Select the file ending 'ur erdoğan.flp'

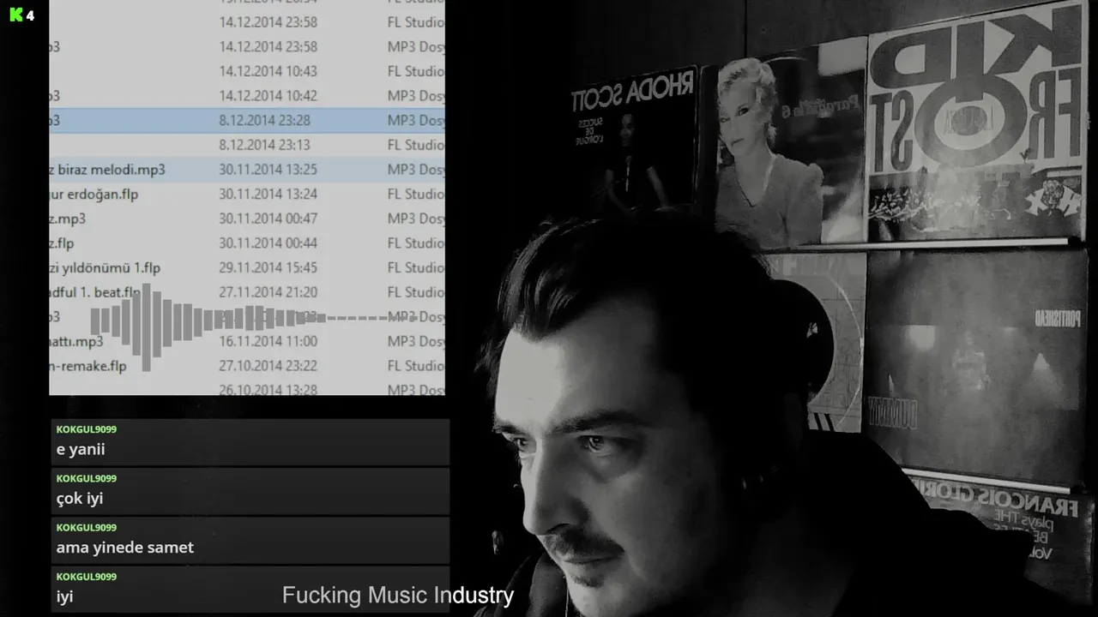94,195
